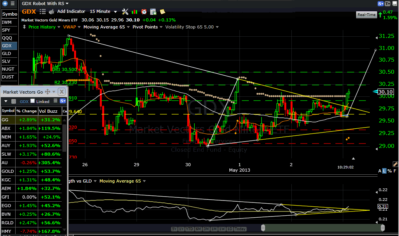Expand the Volatility Stop 65 5.00 dropdown
399x236 pixels.
coord(217,27)
